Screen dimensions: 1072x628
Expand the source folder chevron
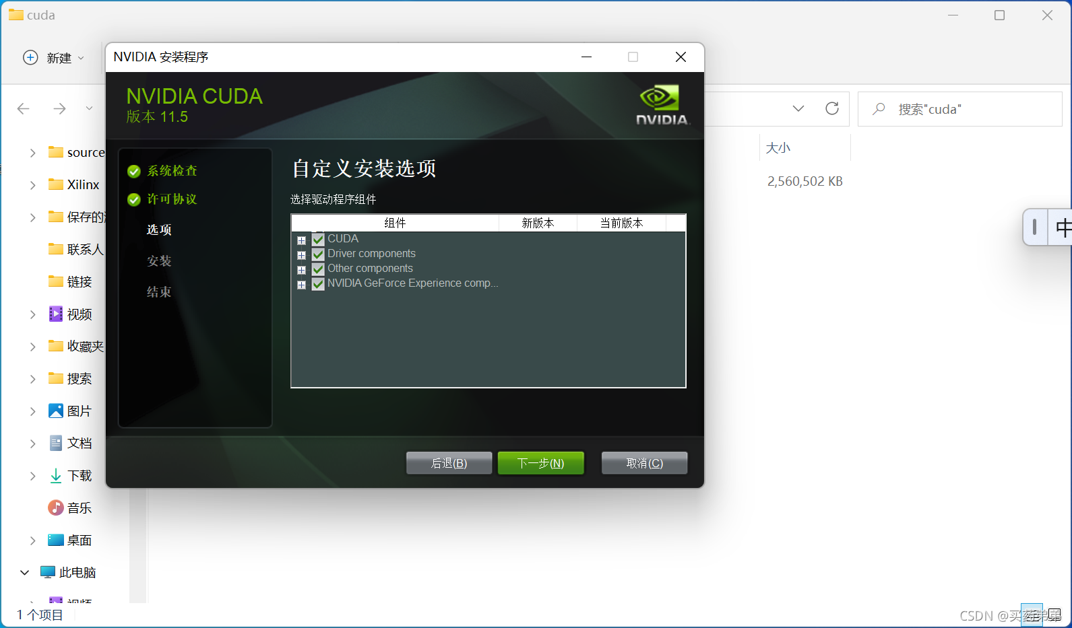pyautogui.click(x=32, y=153)
